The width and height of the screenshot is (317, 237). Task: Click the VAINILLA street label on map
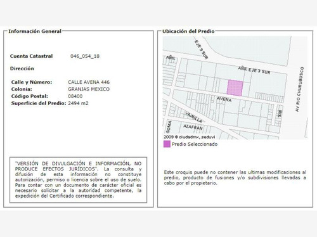click(193, 117)
